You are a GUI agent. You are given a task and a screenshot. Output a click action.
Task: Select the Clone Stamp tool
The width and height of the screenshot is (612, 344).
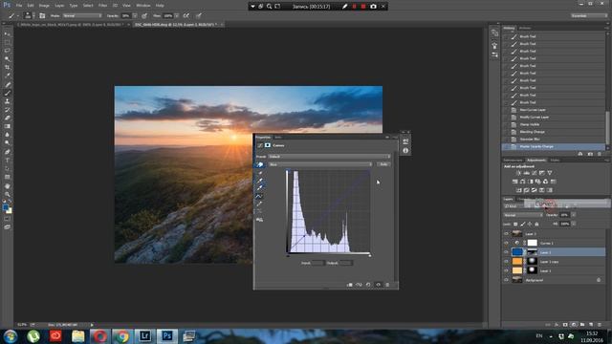click(x=8, y=101)
